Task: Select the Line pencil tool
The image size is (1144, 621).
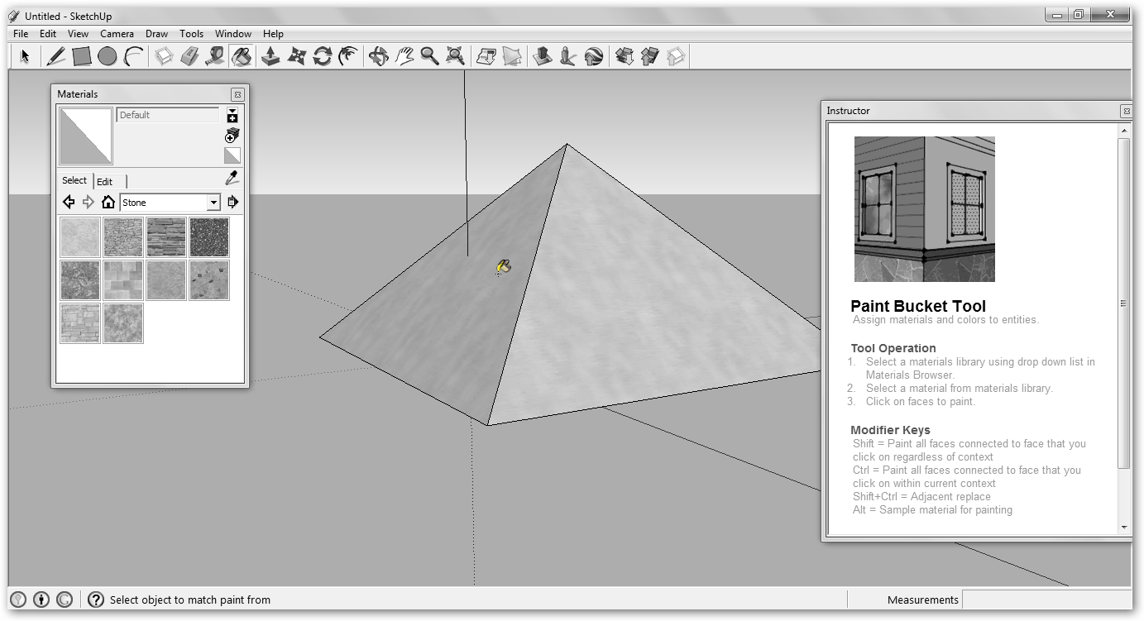Action: tap(55, 56)
